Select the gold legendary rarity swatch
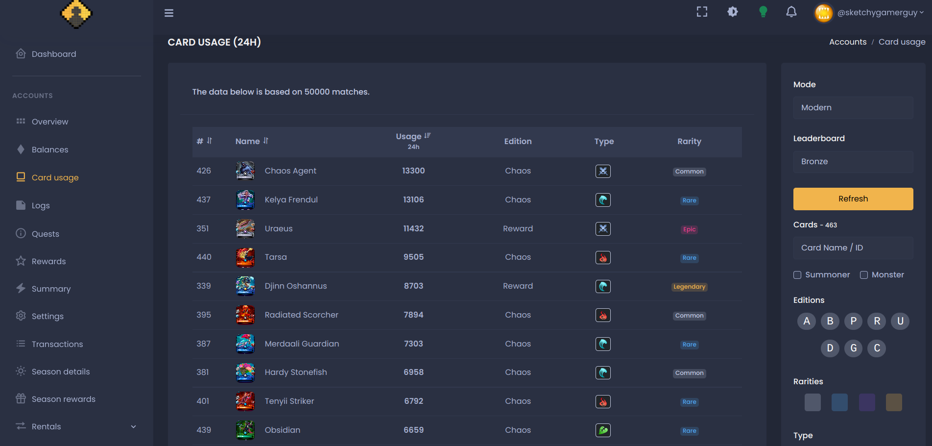The width and height of the screenshot is (932, 446). point(894,402)
